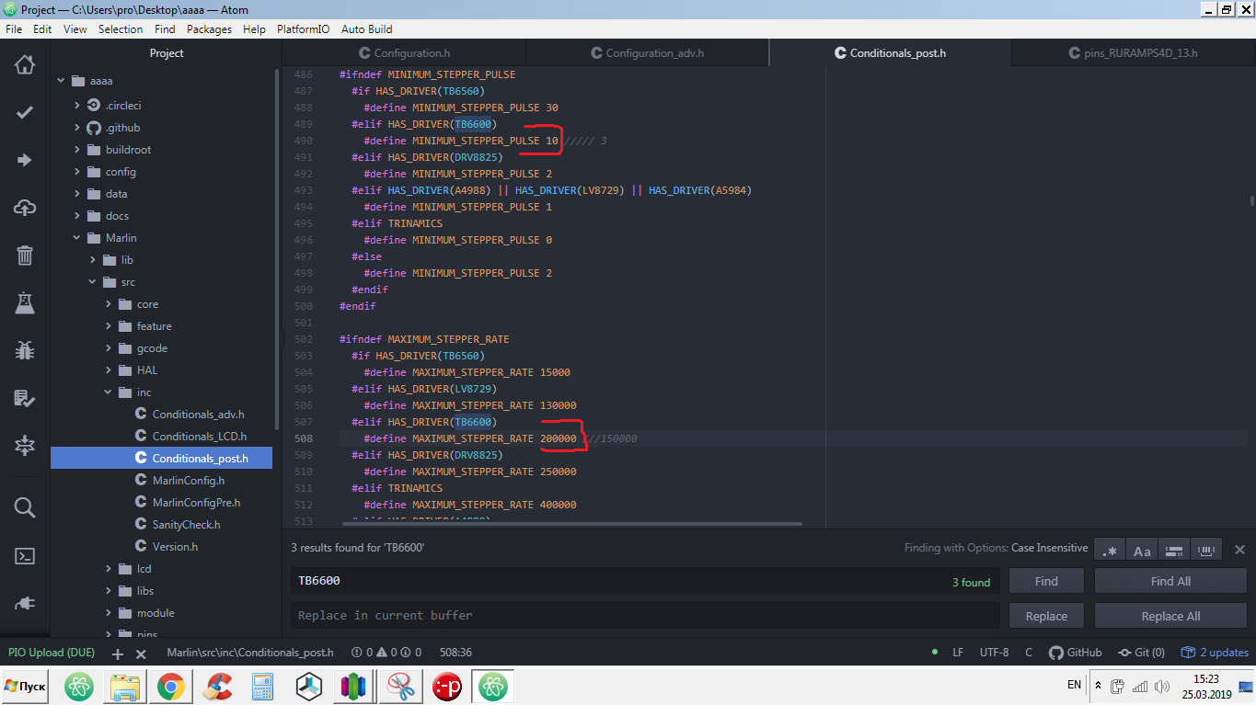This screenshot has height=705, width=1256.
Task: Click the search magnifier icon in the sidebar
Action: tap(25, 507)
